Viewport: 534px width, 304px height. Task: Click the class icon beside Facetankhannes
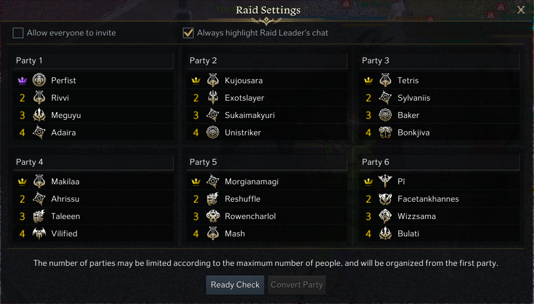coord(386,199)
